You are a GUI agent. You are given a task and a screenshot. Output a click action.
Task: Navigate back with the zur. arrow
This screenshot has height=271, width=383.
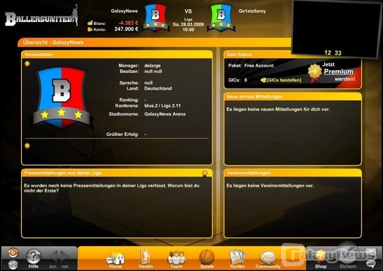pos(54,257)
